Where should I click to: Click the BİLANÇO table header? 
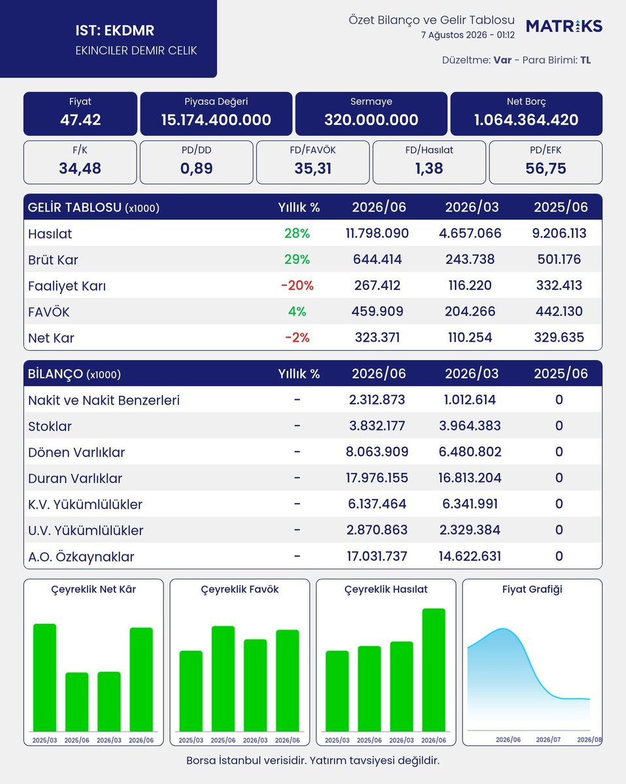[x=313, y=374]
